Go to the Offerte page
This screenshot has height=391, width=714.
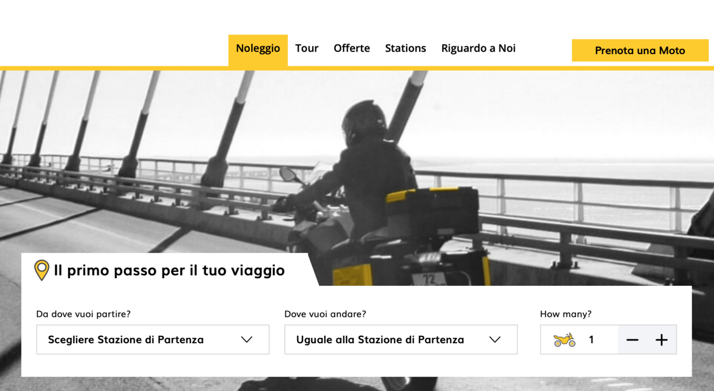352,49
